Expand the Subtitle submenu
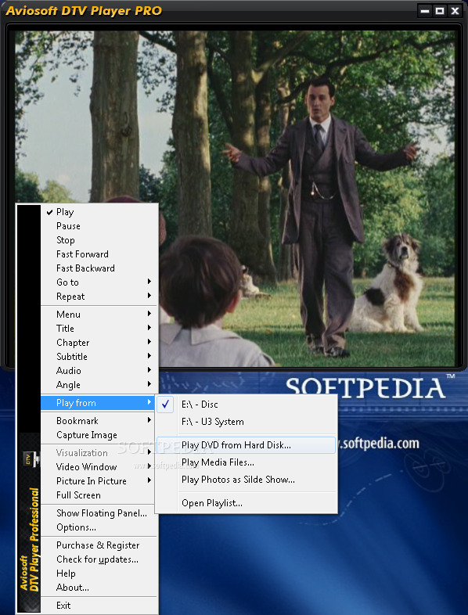Screen dimensions: 468x615 pos(99,357)
